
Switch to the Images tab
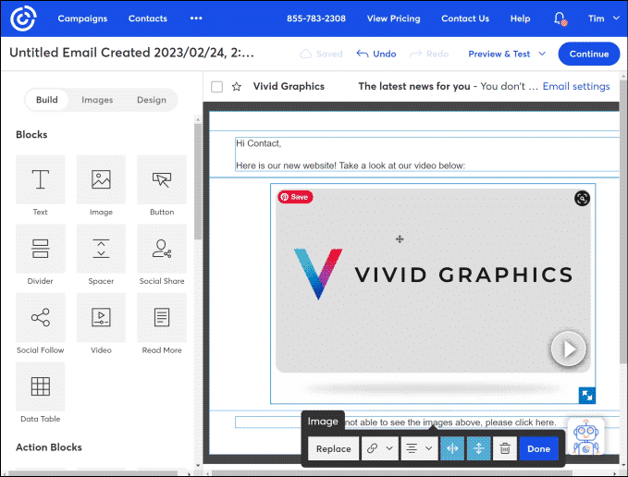click(x=97, y=100)
